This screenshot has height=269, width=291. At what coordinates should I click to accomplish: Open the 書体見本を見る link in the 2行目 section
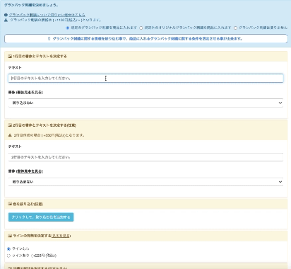(x=30, y=171)
